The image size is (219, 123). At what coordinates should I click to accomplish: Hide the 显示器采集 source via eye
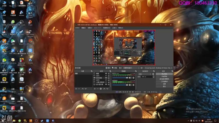click(106, 84)
